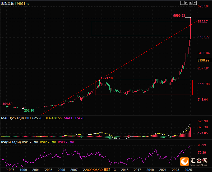Image resolution: width=212 pixels, height=172 pixels.
Task: Click the 5596.33 high price label
Action: [x=179, y=16]
